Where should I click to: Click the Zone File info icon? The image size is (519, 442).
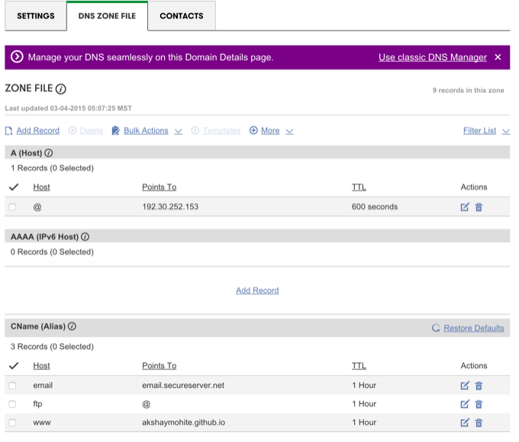click(x=61, y=89)
